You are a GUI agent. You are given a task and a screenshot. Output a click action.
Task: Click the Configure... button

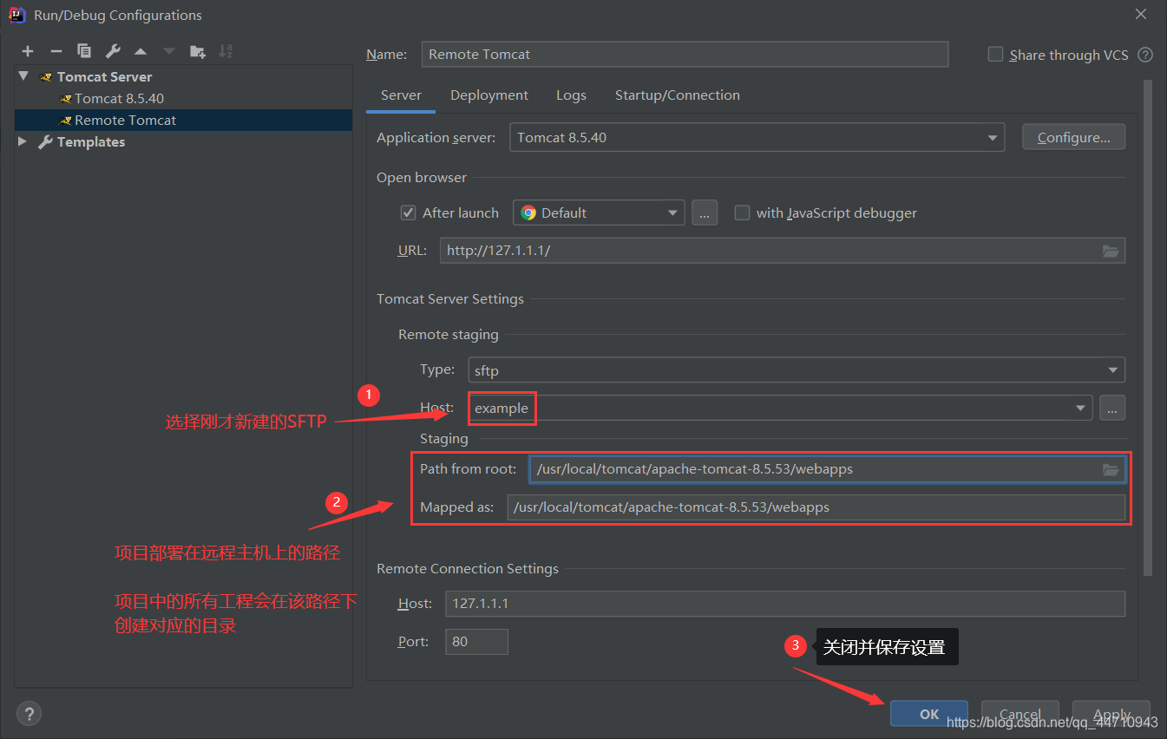1074,137
